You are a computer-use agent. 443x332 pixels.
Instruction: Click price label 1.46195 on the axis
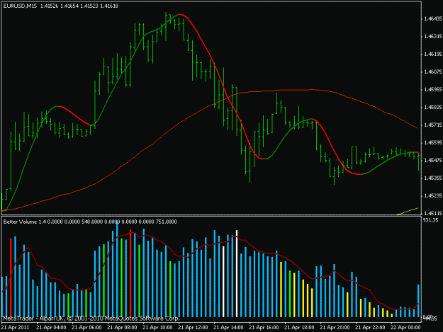[x=433, y=55]
